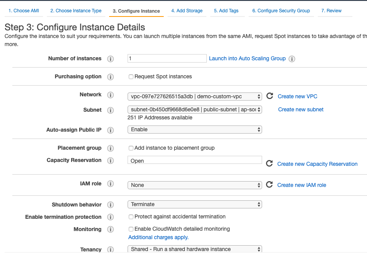Enable CloudWatch detailed monitoring checkbox
Image resolution: width=367 pixels, height=256 pixels.
pos(131,229)
